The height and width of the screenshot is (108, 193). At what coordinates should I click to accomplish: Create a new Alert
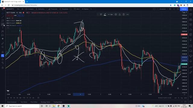coord(77,9)
